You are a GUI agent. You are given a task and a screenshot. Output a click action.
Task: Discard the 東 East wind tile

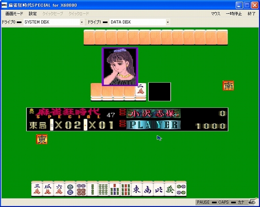point(137,189)
